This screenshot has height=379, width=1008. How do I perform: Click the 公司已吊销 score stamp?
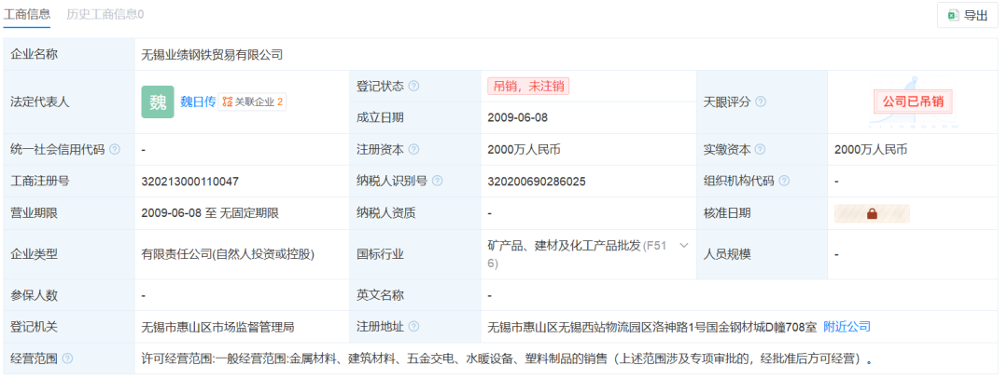click(913, 102)
